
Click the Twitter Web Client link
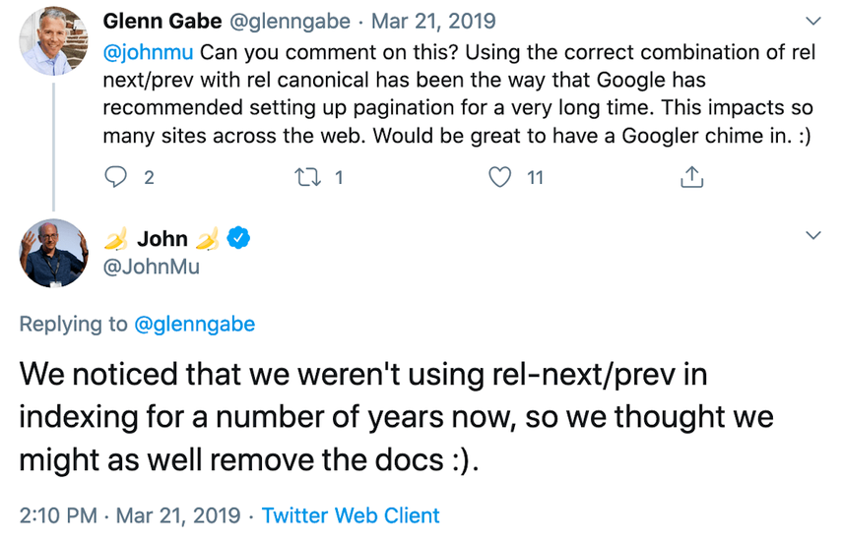pos(351,514)
